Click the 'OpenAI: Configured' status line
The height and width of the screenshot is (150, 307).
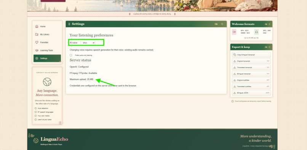[79, 67]
